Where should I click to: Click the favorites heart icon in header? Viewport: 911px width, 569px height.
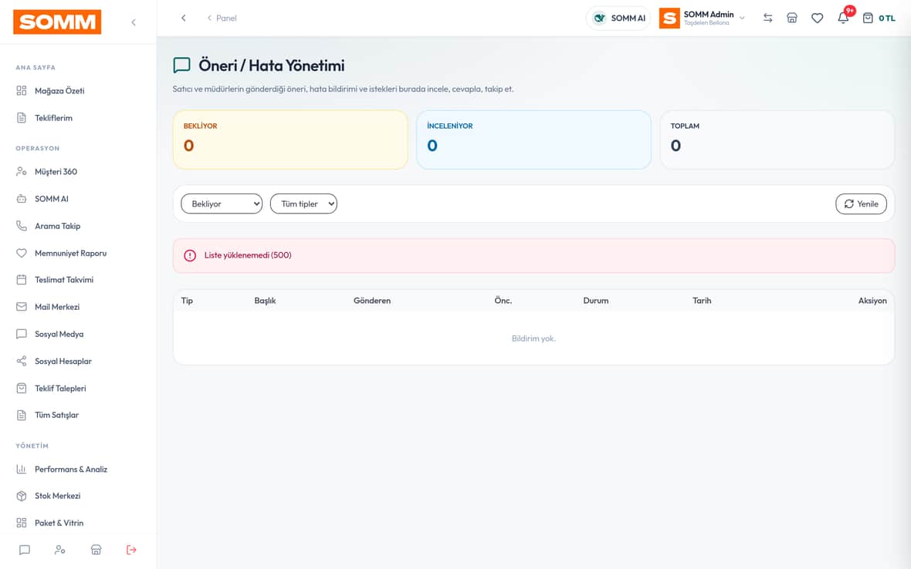click(x=818, y=18)
